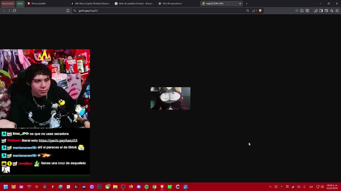This screenshot has height=191, width=341.
Task: Open the Brave Wallet icon
Action: (326, 11)
